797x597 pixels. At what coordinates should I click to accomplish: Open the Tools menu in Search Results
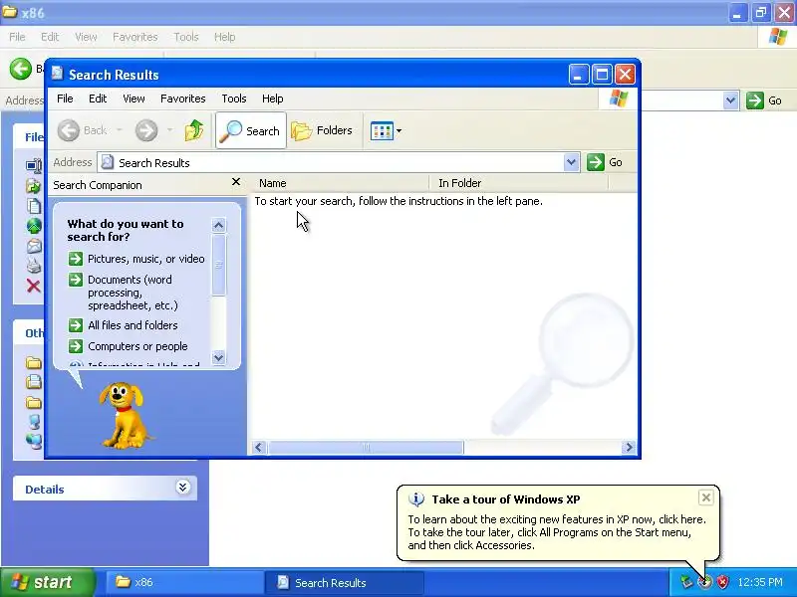pos(234,99)
